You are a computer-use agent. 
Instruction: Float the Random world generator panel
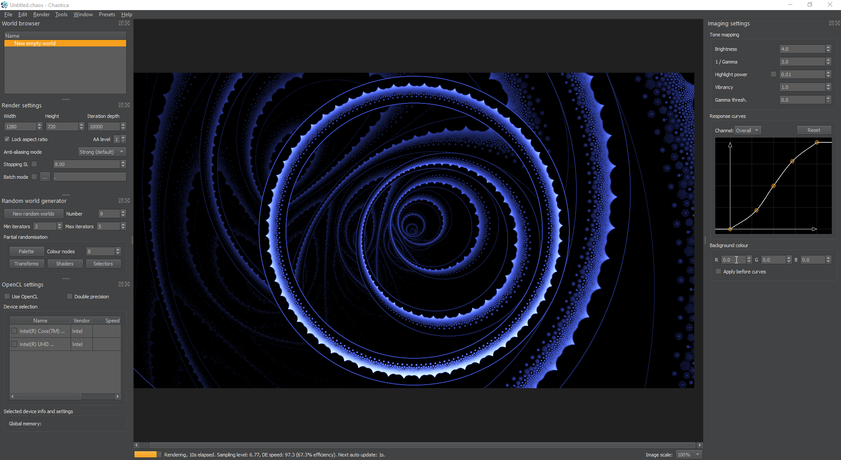(121, 201)
